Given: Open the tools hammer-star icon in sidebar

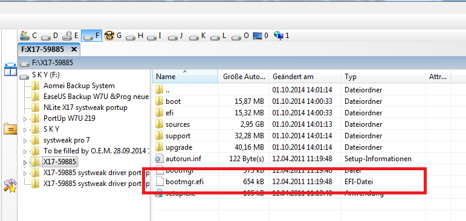Looking at the screenshot, I should (x=10, y=186).
